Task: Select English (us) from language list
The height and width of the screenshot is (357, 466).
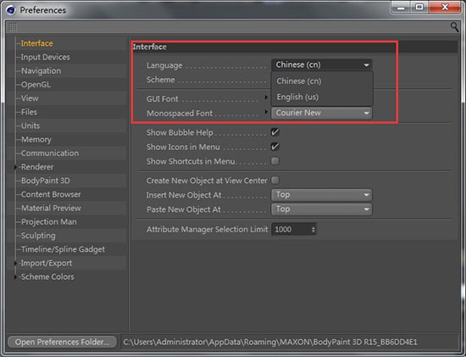Action: tap(297, 97)
